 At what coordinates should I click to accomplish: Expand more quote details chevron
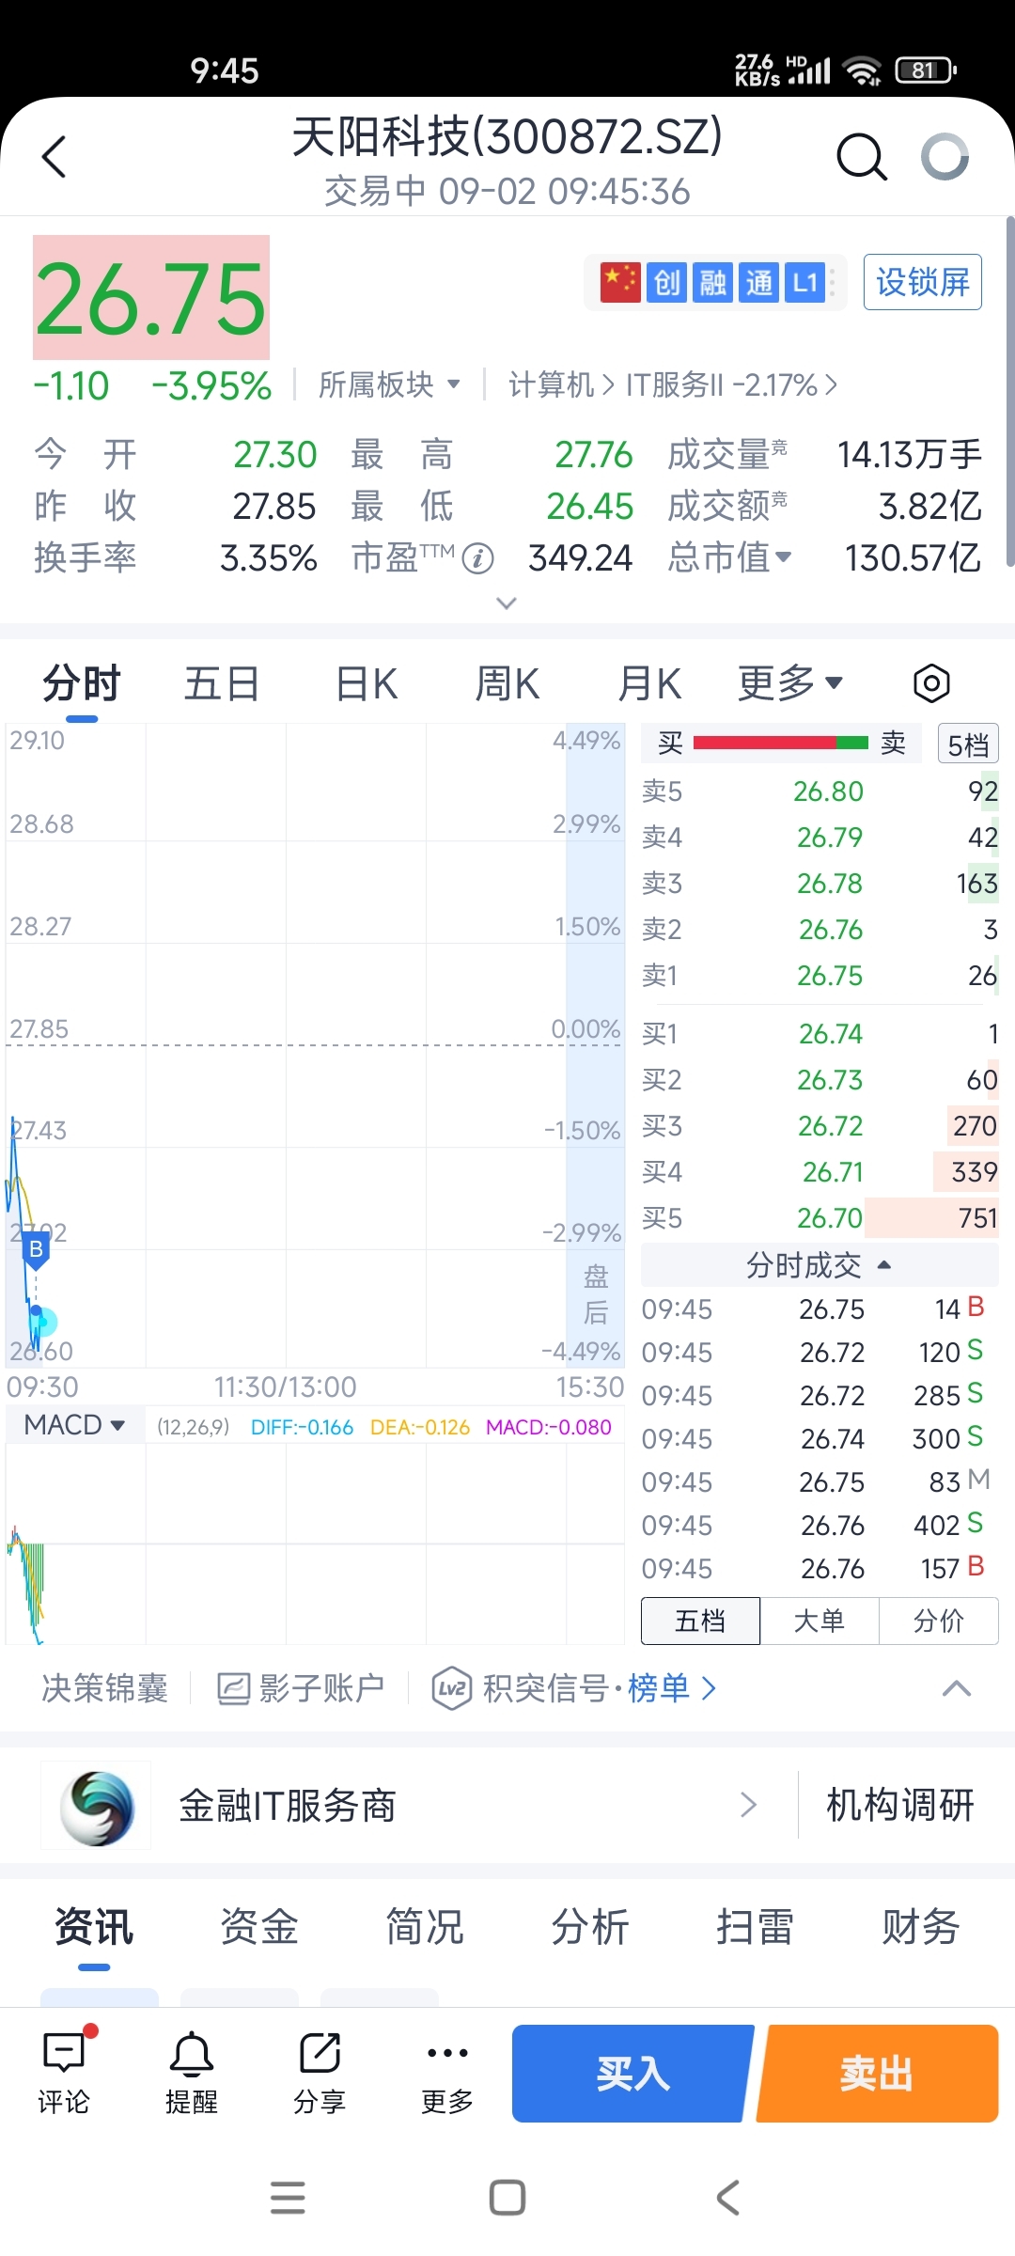coord(507,603)
